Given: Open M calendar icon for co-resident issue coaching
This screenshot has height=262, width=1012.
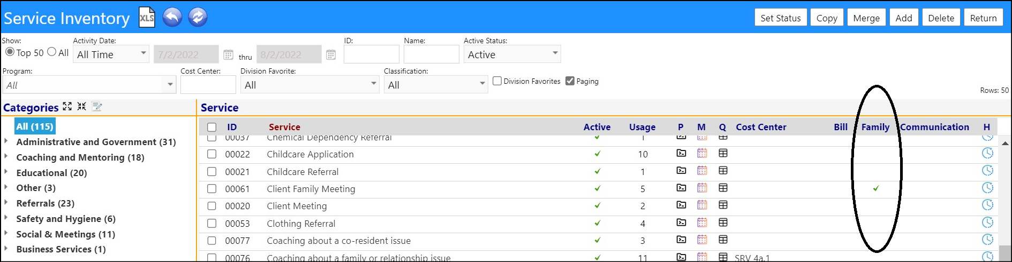Looking at the screenshot, I should (702, 240).
